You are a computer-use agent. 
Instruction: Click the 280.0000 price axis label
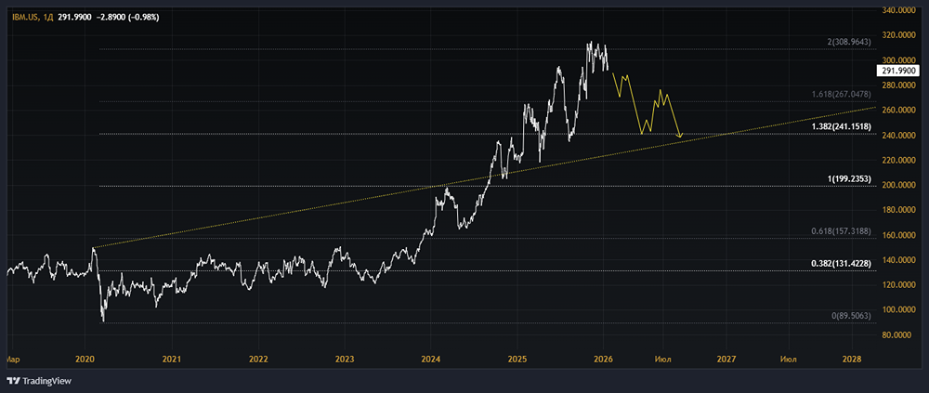tap(898, 85)
